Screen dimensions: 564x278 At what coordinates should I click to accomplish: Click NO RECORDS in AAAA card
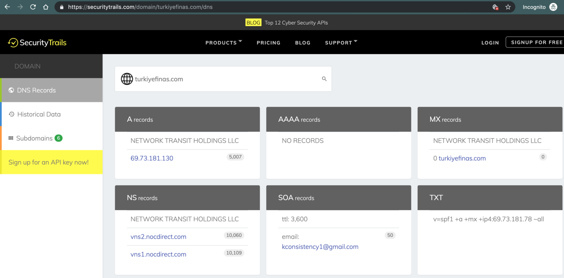pyautogui.click(x=303, y=141)
